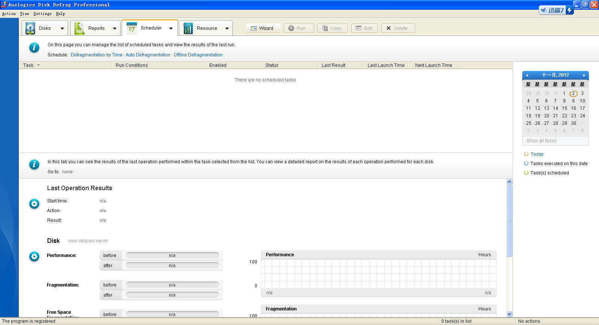Expand the Reports dropdown arrow

(115, 28)
